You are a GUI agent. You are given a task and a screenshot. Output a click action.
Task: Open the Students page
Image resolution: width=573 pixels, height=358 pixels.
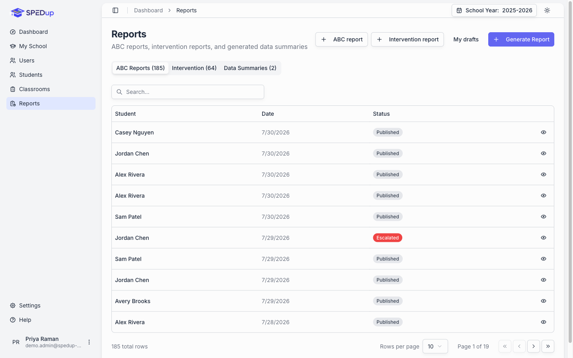tap(51, 75)
